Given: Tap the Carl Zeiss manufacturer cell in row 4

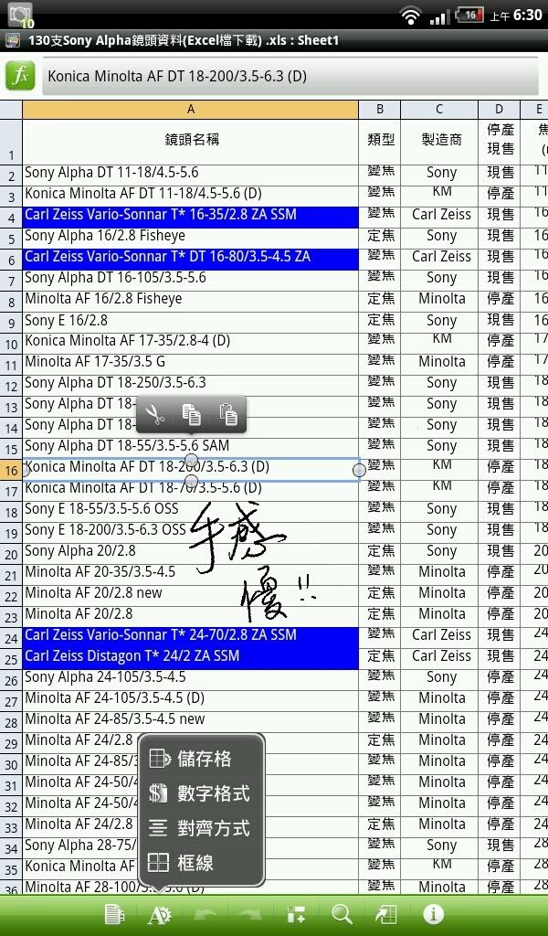Looking at the screenshot, I should point(439,216).
